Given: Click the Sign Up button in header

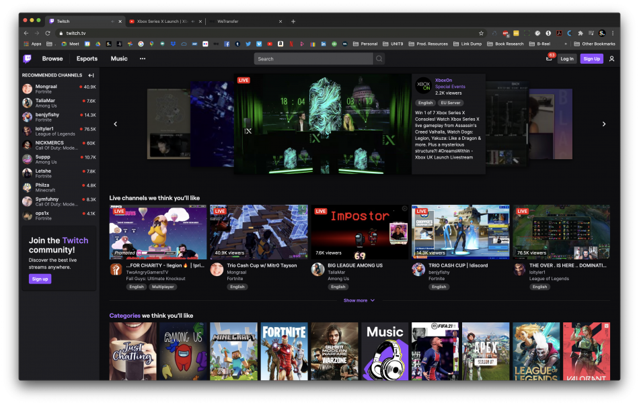Looking at the screenshot, I should 591,58.
